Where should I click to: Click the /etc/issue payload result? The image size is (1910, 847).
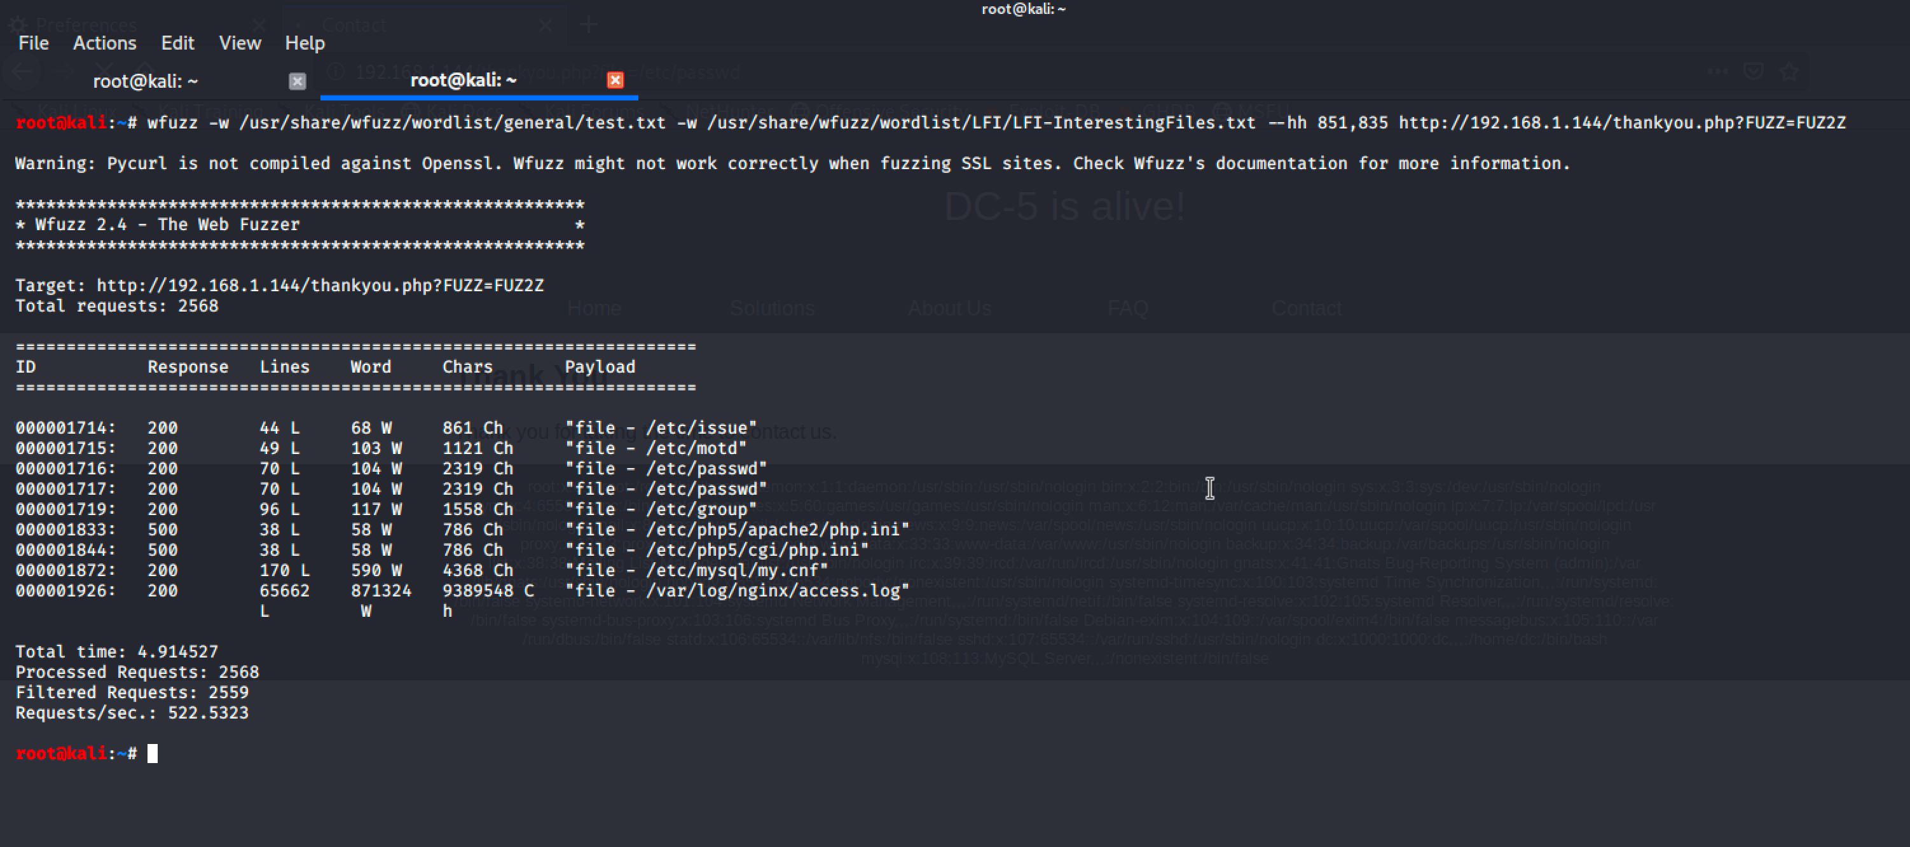pyautogui.click(x=661, y=428)
